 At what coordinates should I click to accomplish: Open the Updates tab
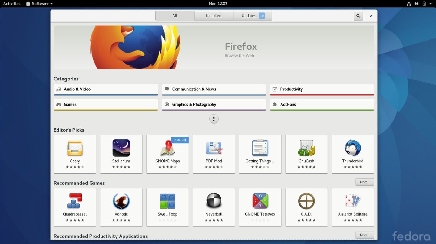249,15
